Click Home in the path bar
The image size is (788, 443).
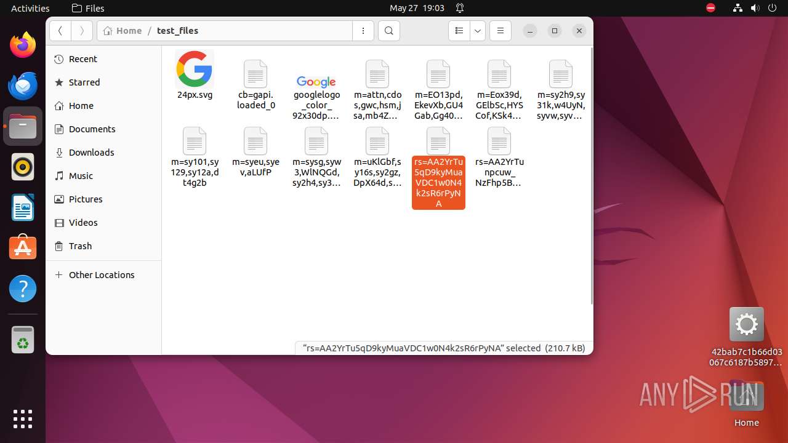click(123, 31)
